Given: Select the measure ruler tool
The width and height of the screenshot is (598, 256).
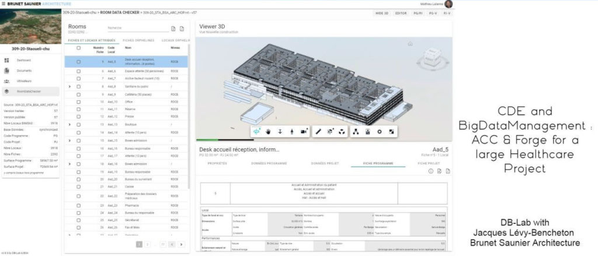Looking at the screenshot, I should 318,131.
